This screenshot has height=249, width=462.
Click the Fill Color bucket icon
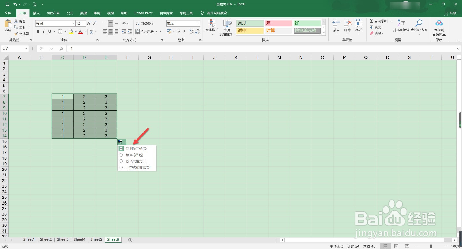pos(71,31)
